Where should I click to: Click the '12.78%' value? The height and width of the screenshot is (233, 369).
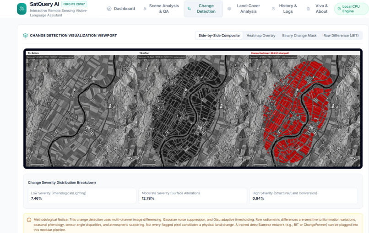coord(148,198)
